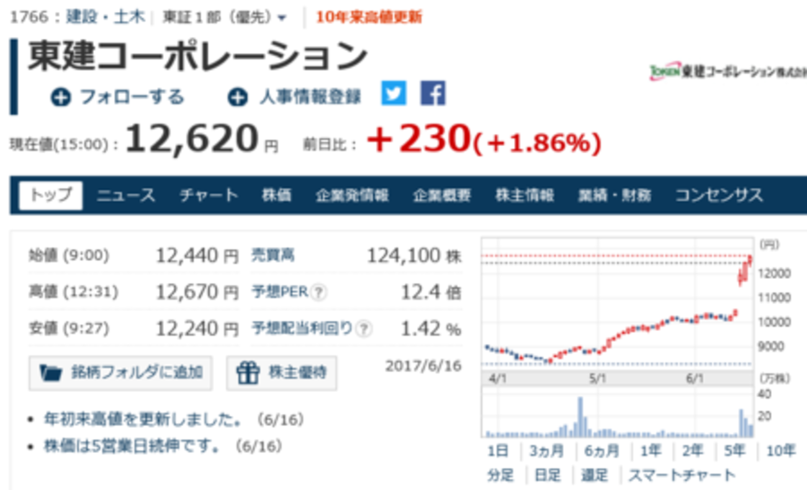Switch chart to 日足 candles

tap(548, 476)
